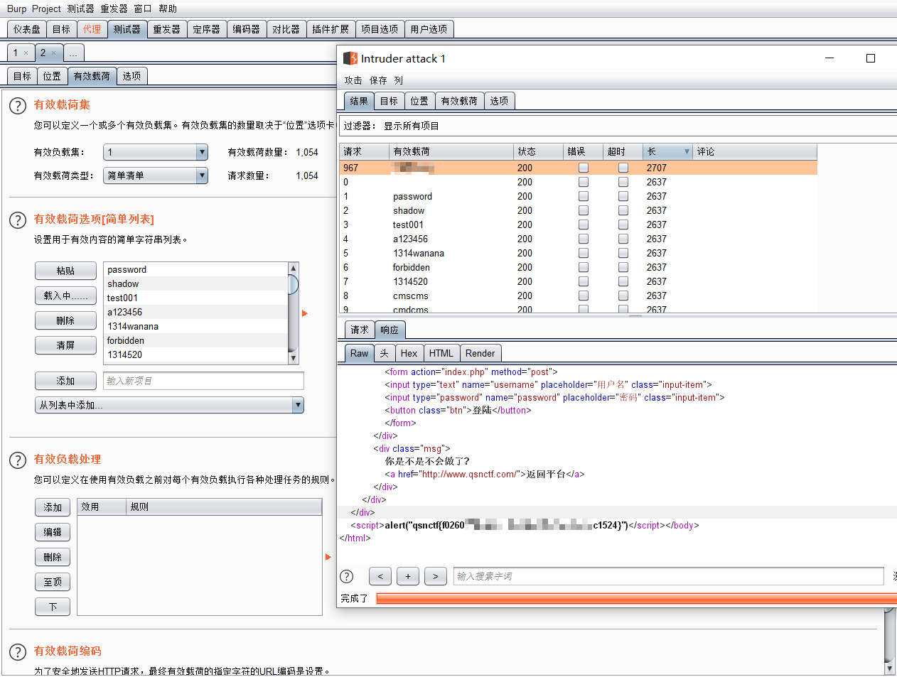This screenshot has width=897, height=677.
Task: Toggle error checkbox for test001 row
Action: pos(584,224)
